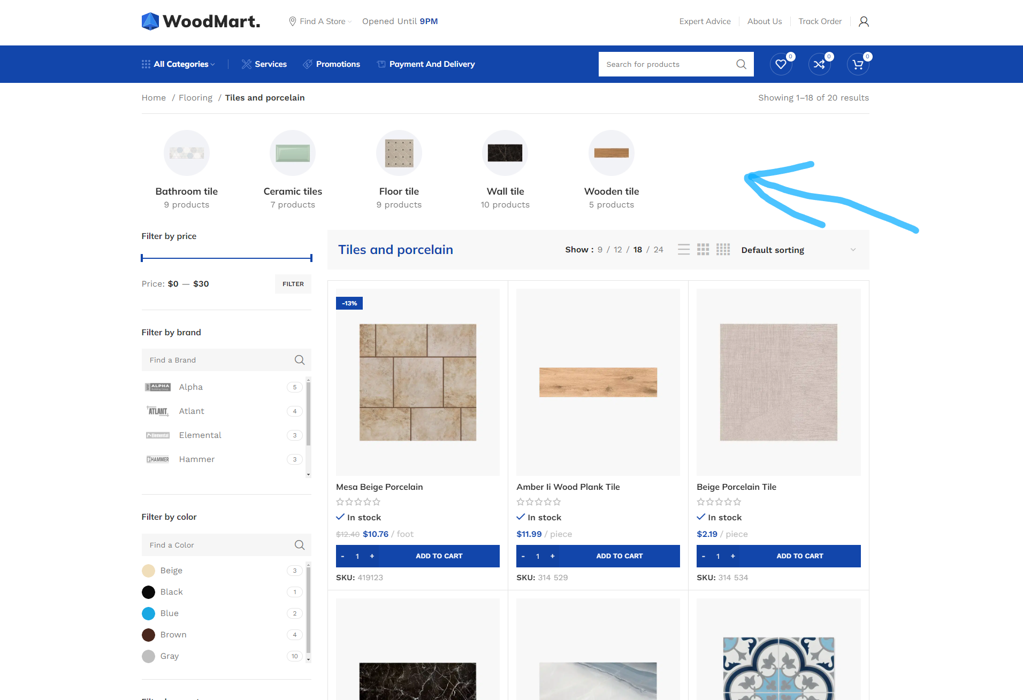Open the user account icon
Screen dimensions: 1023x700
point(864,21)
